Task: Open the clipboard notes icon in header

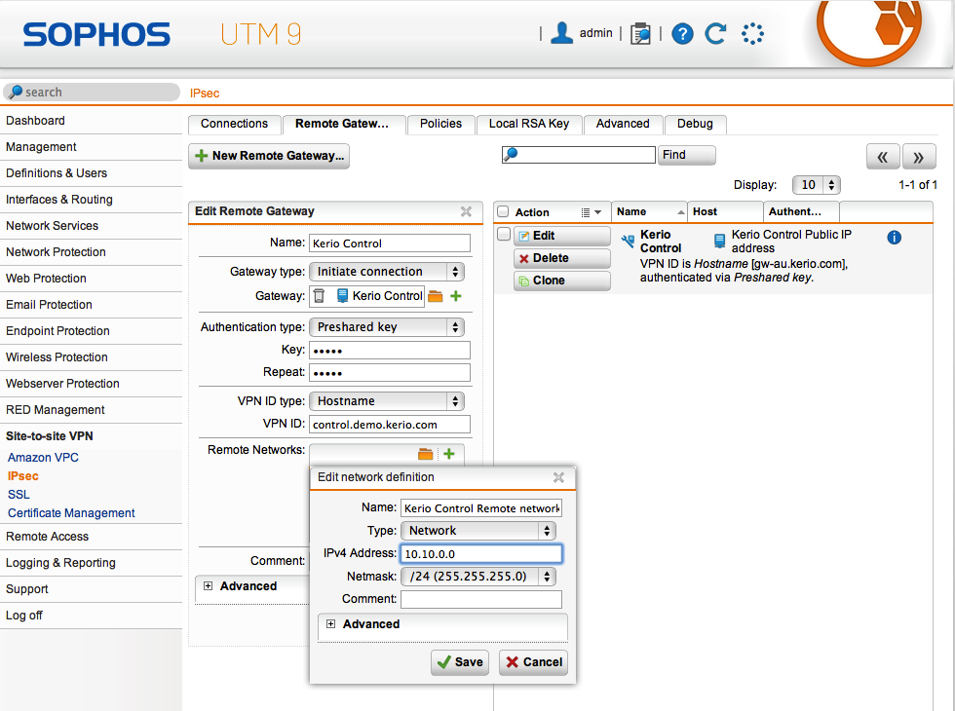Action: point(640,33)
